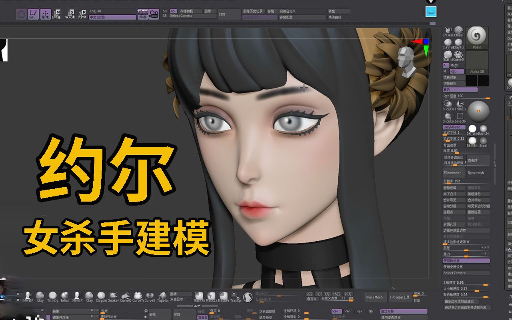Adjust the Rgb 强度 slider
Image resolution: width=512 pixels, height=320 pixels.
point(466,96)
